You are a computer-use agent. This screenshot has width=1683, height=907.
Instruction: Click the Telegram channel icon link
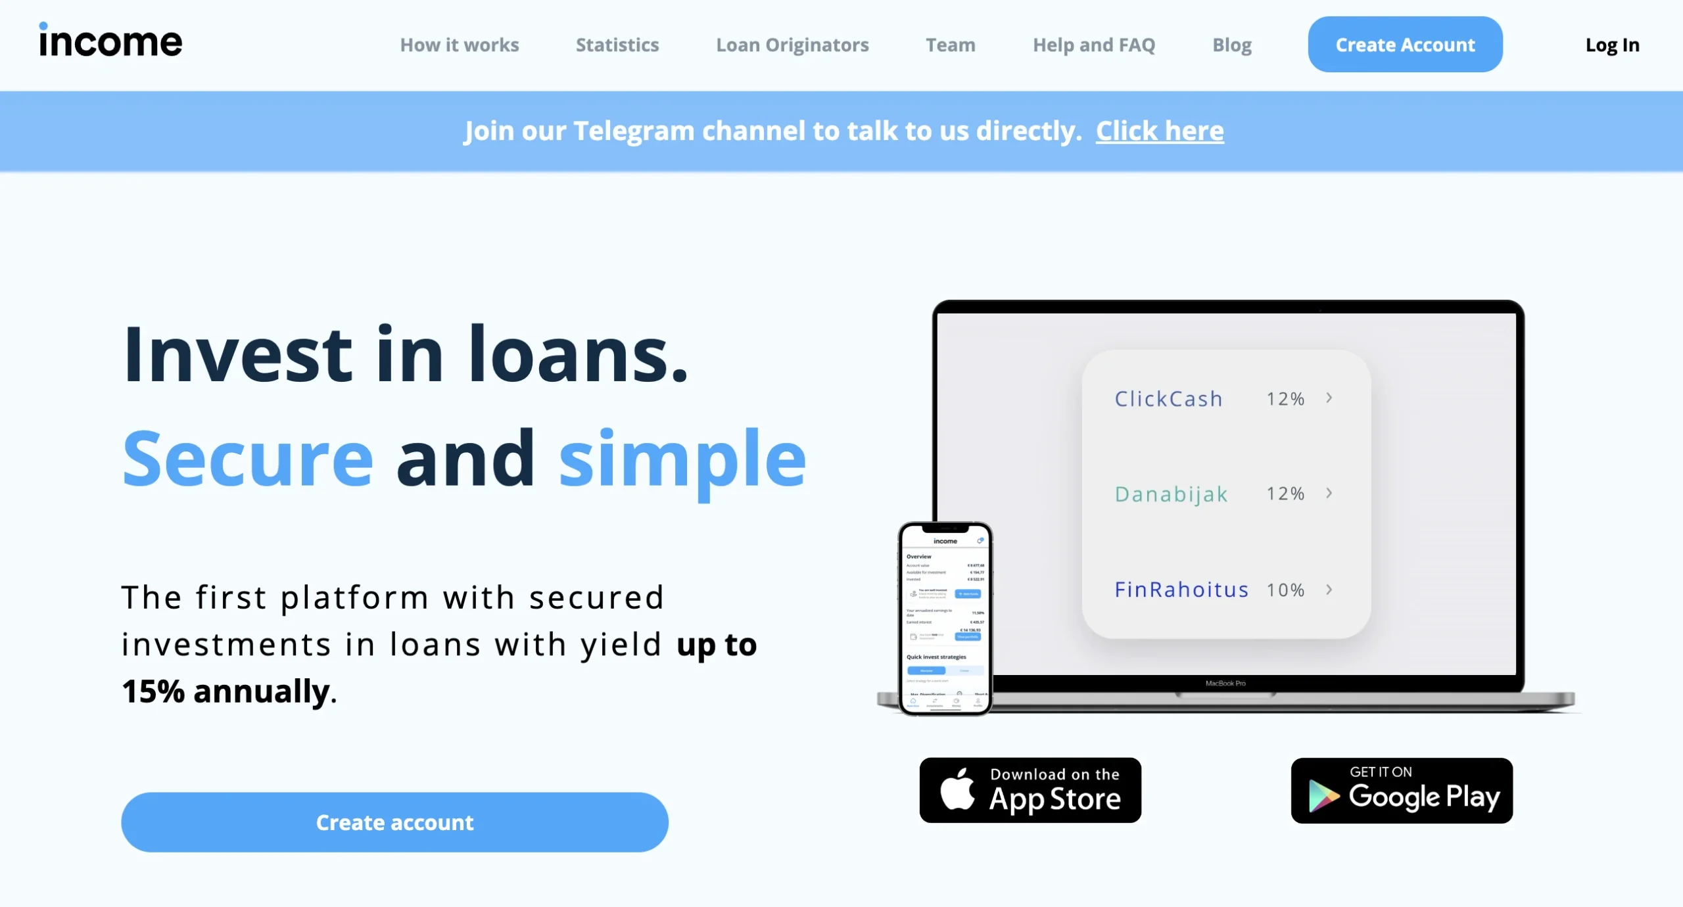pos(1159,131)
